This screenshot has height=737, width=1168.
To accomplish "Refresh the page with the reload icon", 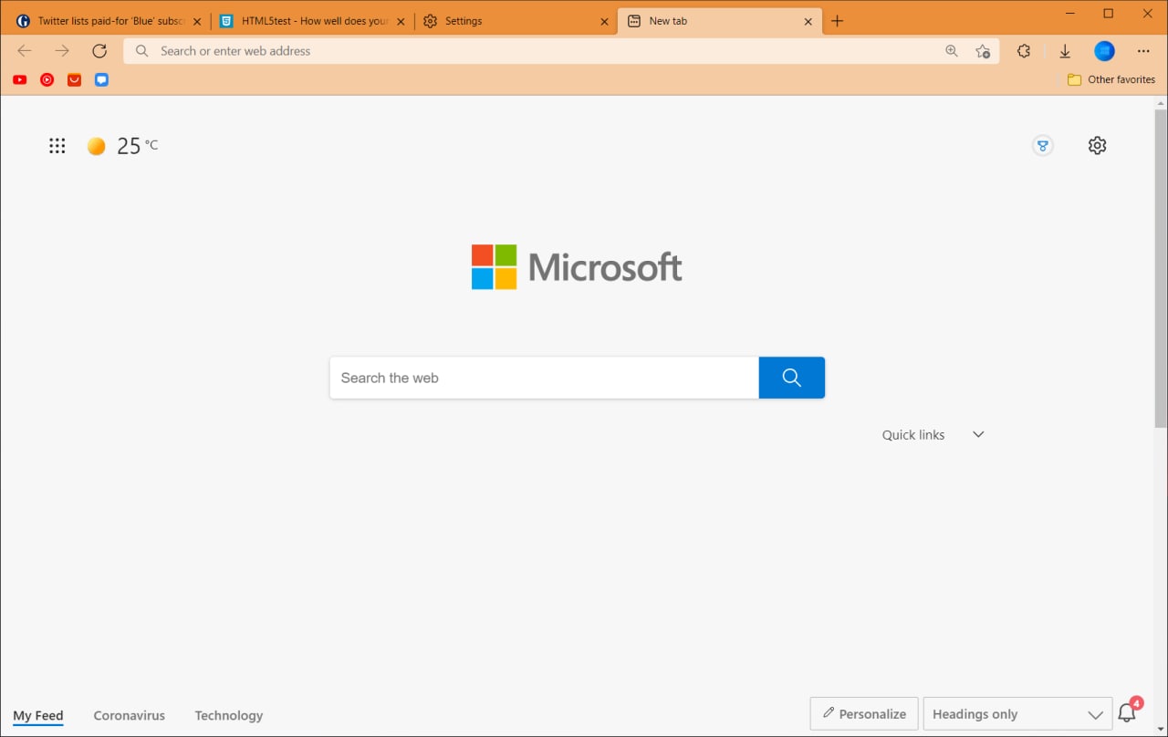I will 99,51.
